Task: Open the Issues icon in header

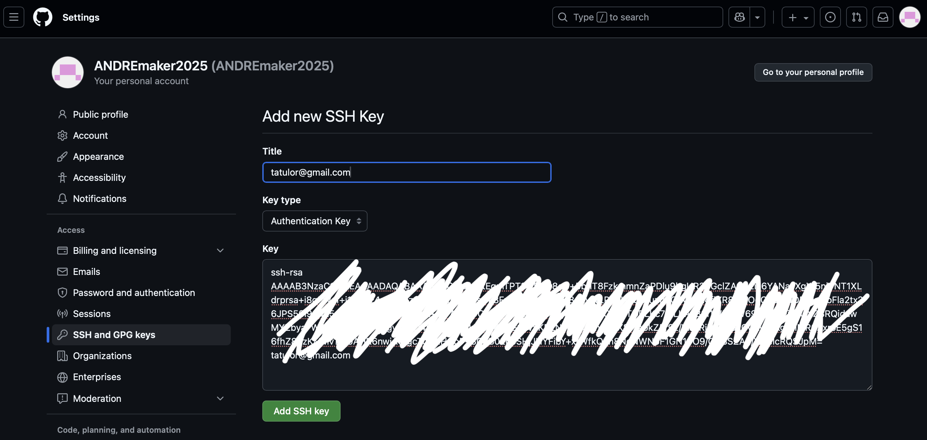Action: point(830,17)
